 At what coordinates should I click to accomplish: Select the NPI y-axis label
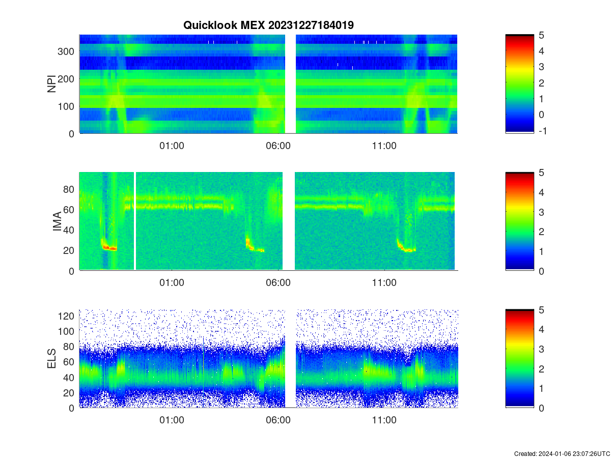(x=52, y=84)
